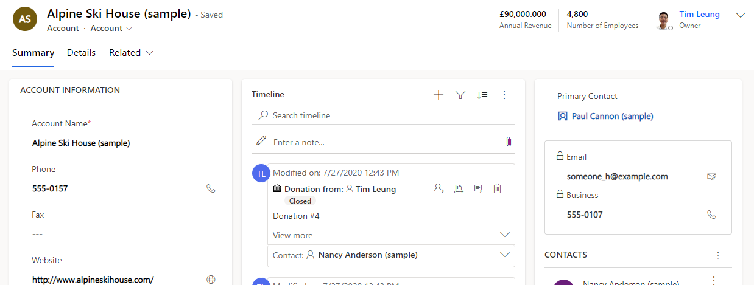Switch to the Details tab

click(x=82, y=53)
